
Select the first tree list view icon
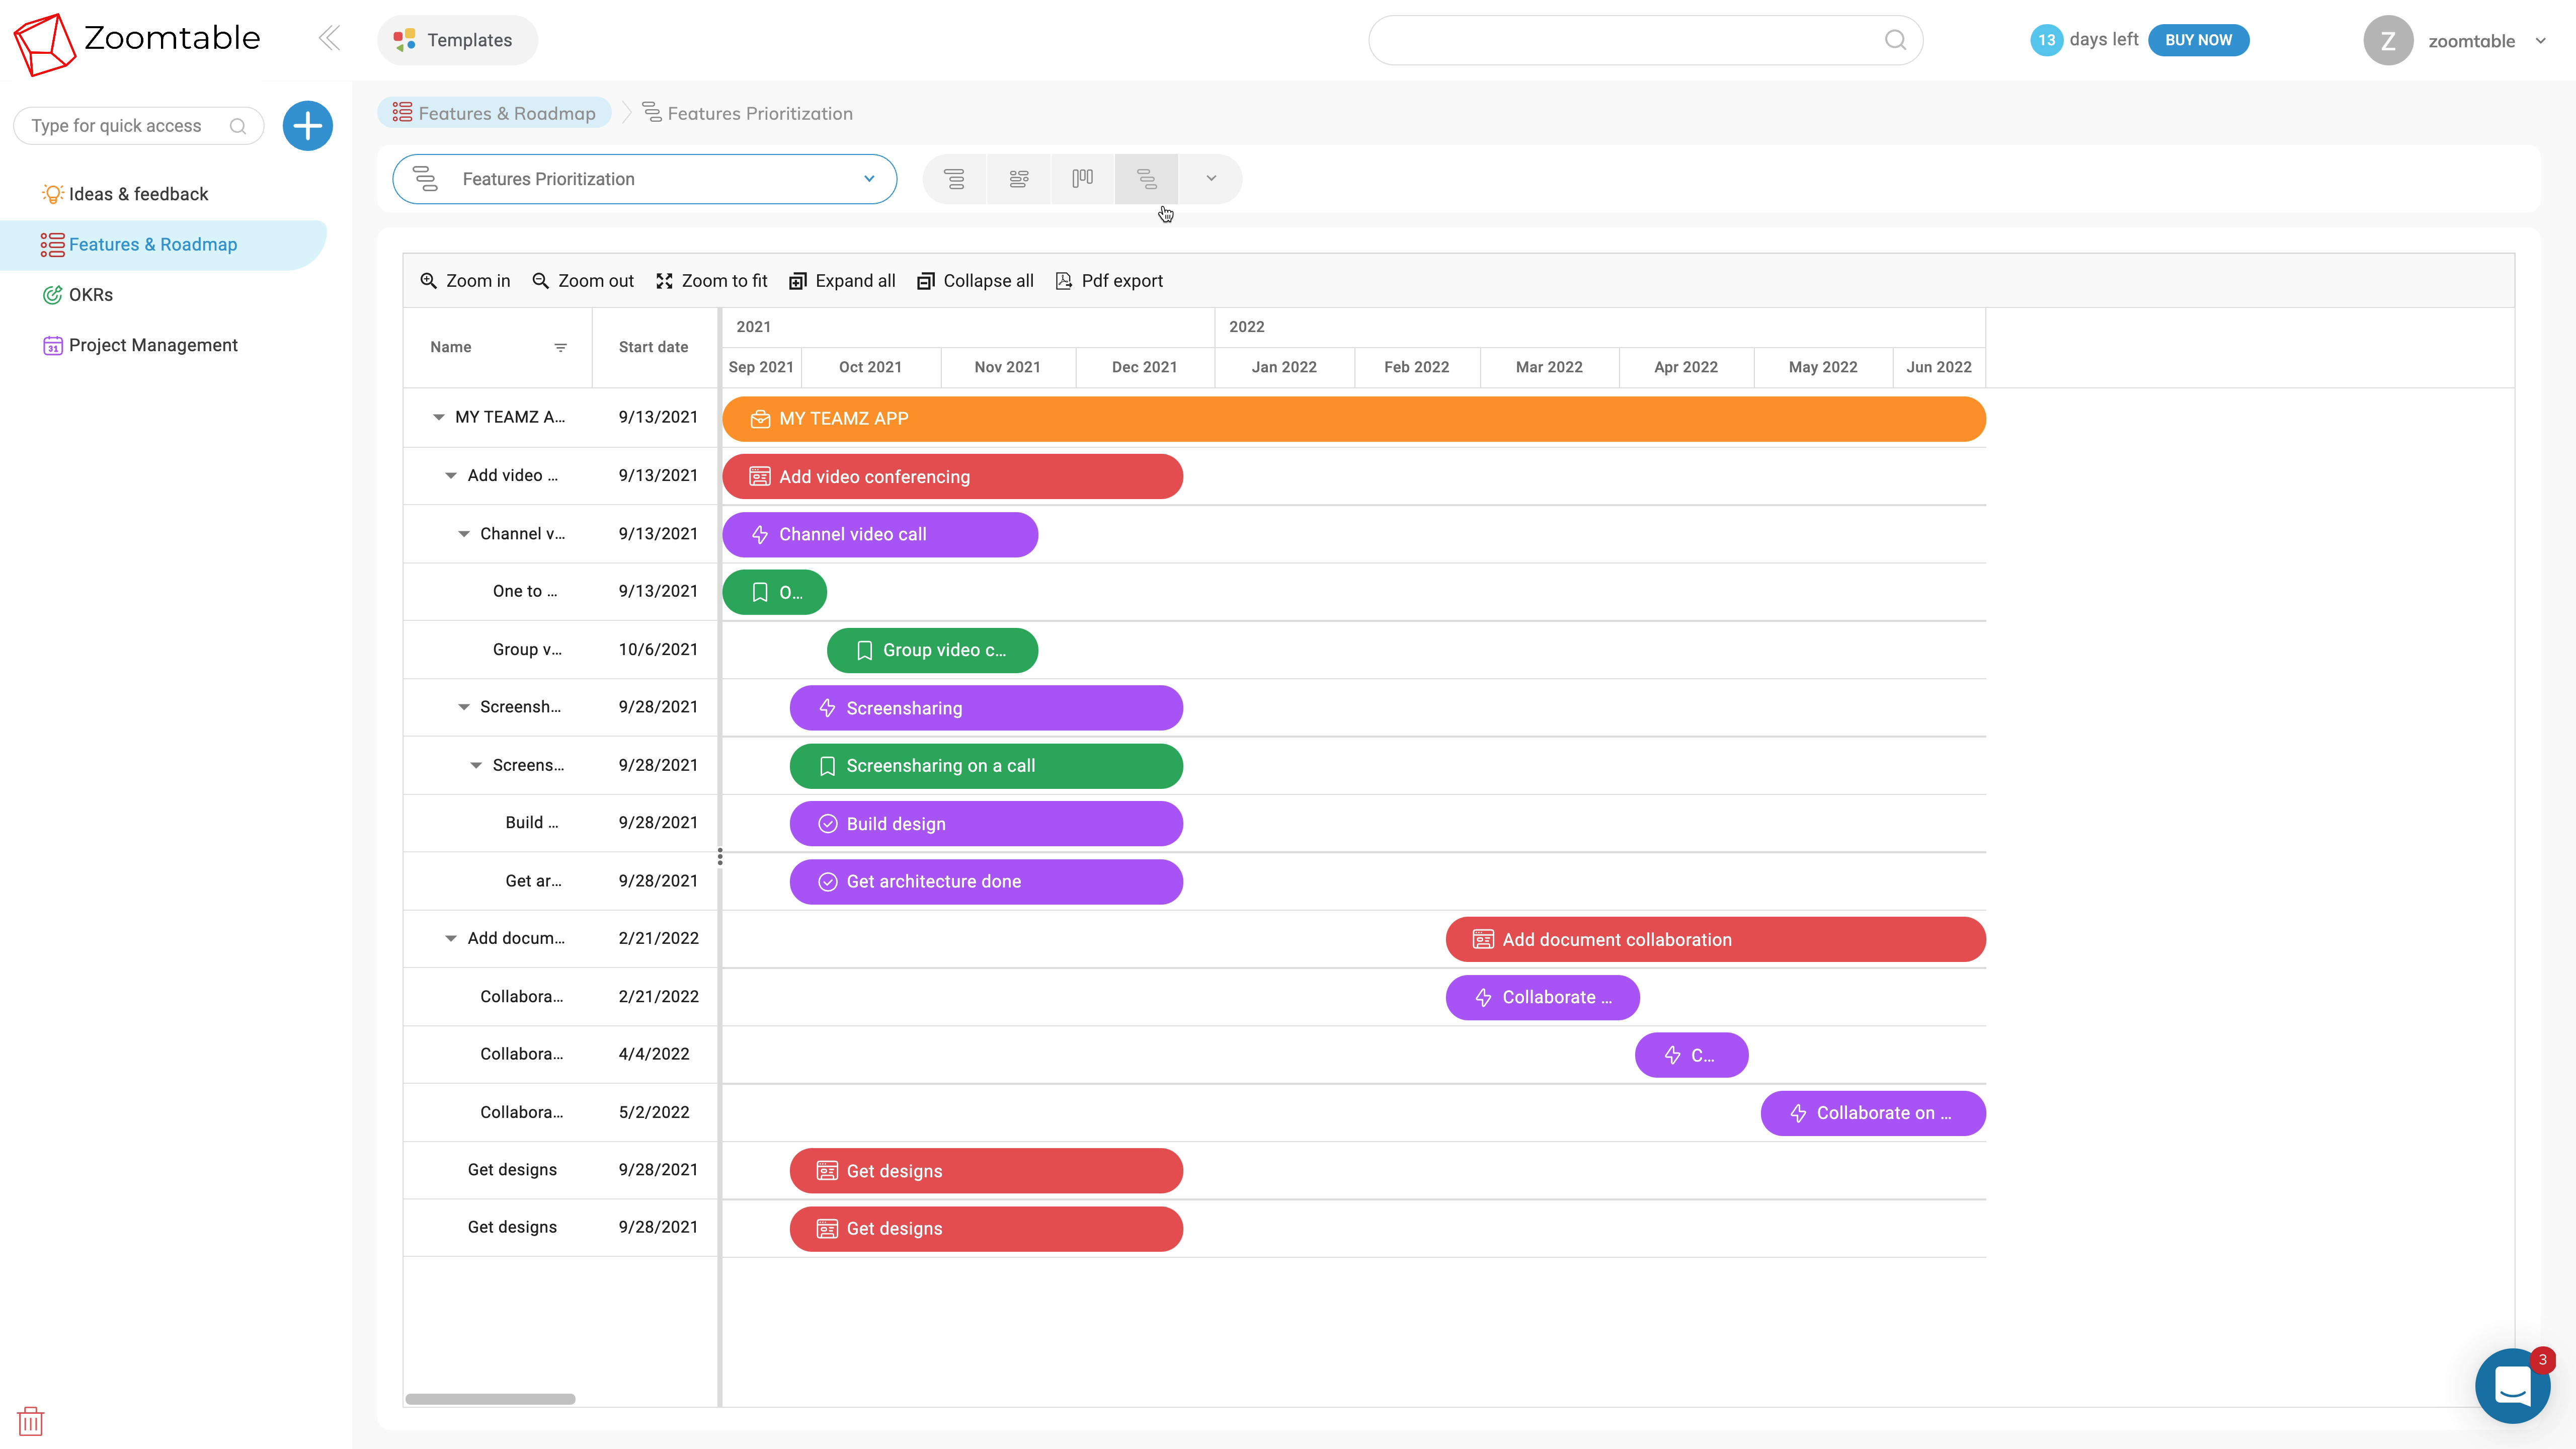[954, 179]
